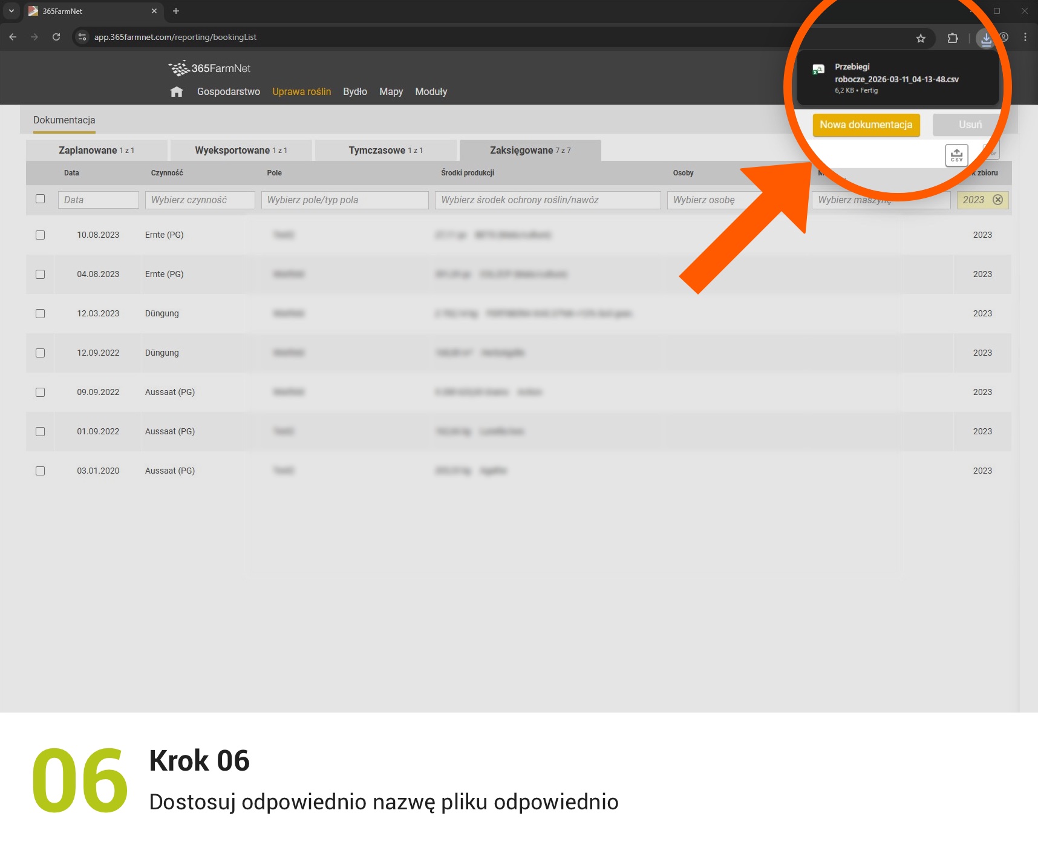The image size is (1038, 842).
Task: Open the Wybierz pole/typ pola dropdown
Action: click(x=345, y=200)
